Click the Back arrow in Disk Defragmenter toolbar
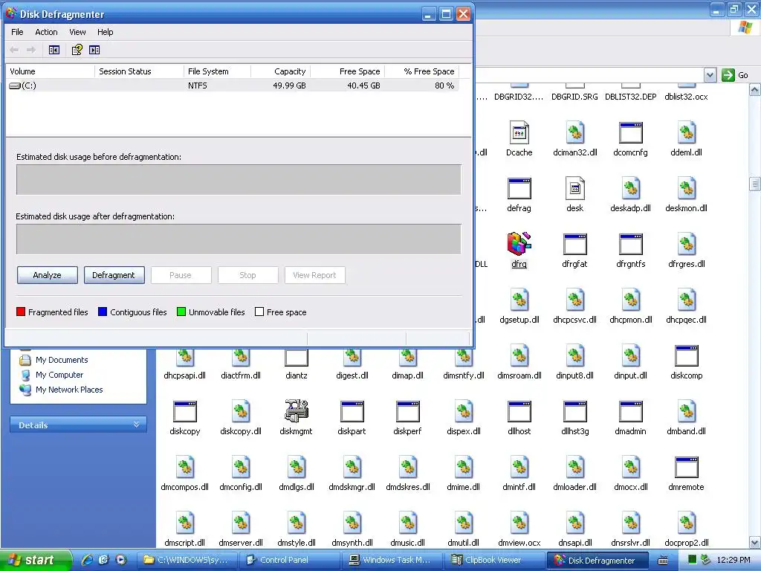This screenshot has height=571, width=761. pyautogui.click(x=14, y=50)
